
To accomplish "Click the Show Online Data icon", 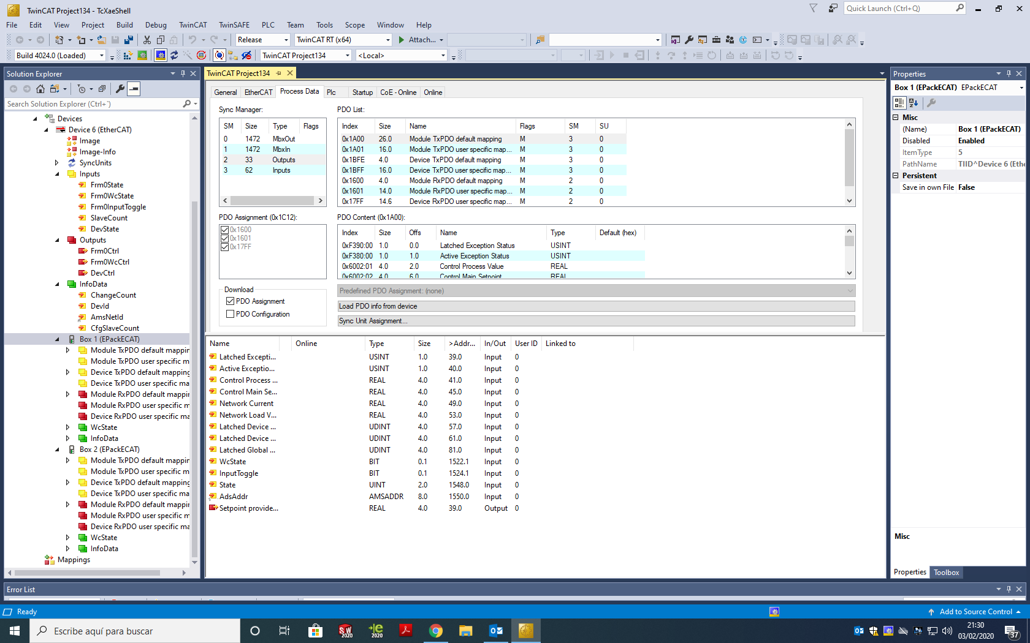I will pyautogui.click(x=219, y=56).
